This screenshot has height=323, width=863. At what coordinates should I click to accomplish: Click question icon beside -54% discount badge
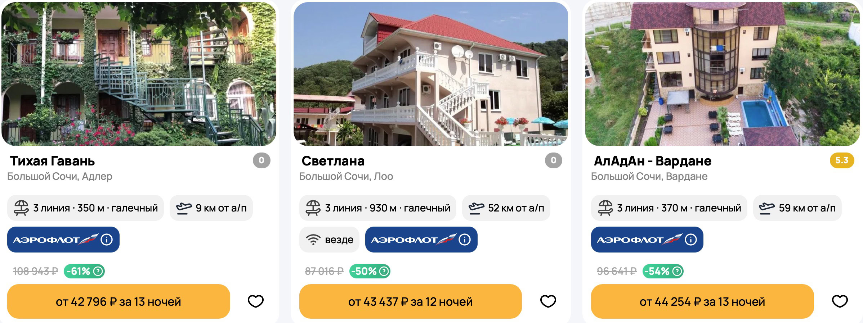677,271
